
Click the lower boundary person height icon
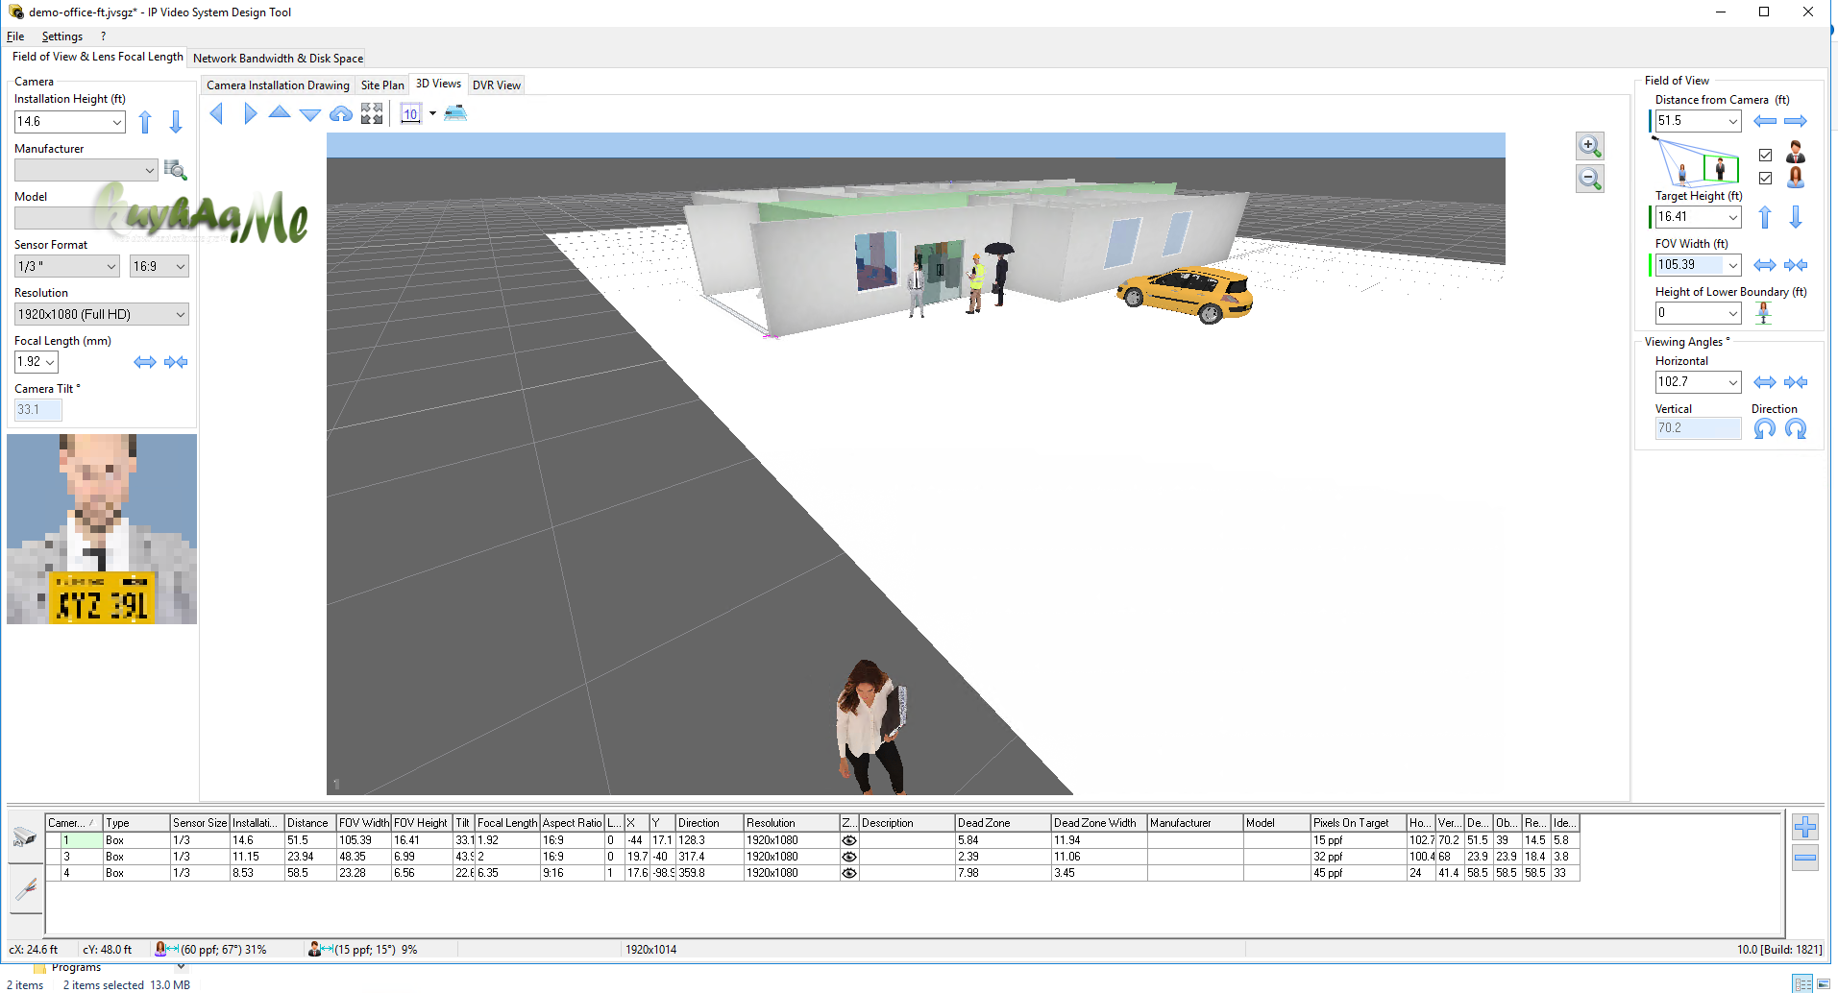click(x=1763, y=313)
